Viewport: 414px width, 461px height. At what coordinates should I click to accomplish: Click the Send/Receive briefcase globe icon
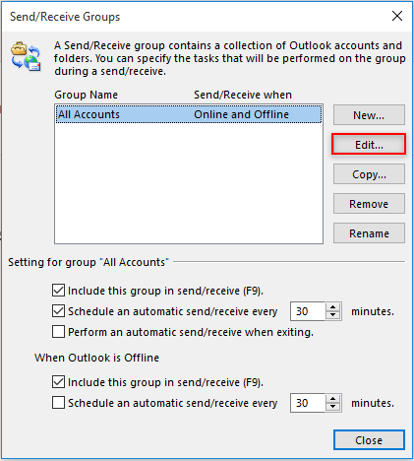pos(26,56)
